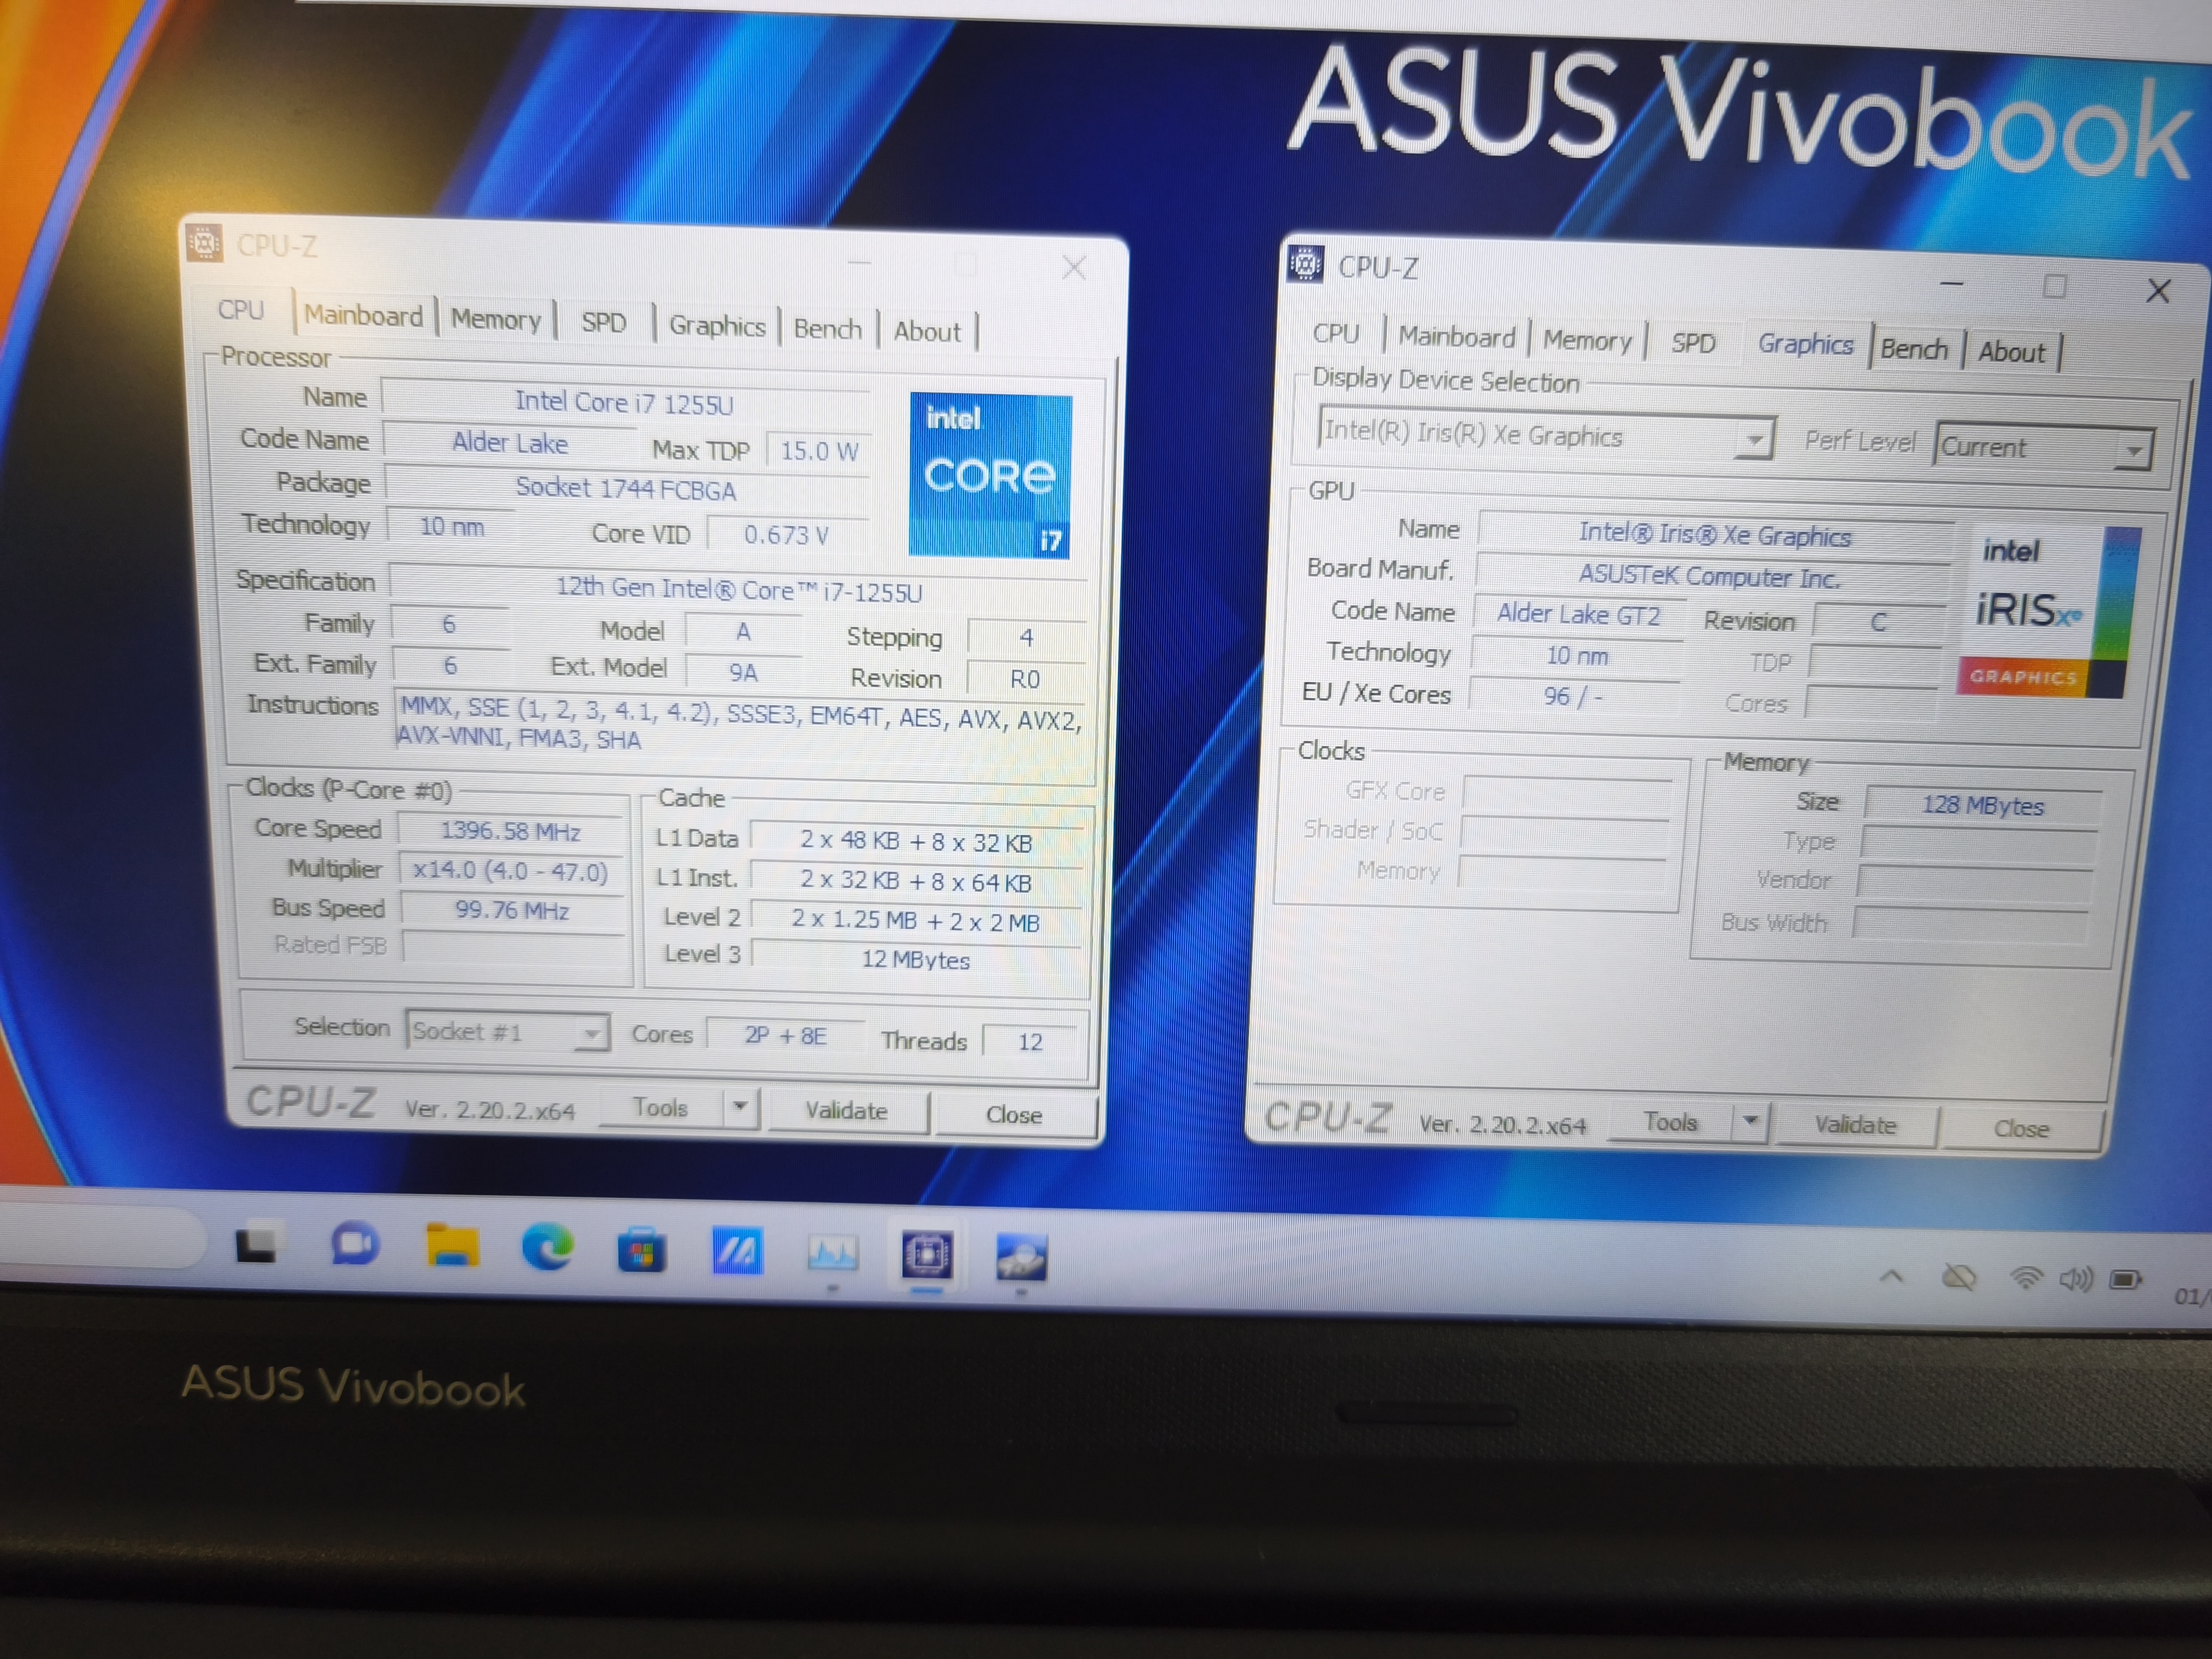Expand the Tools arrow in the right CPU-Z window
2212x1659 pixels.
(x=1750, y=1122)
